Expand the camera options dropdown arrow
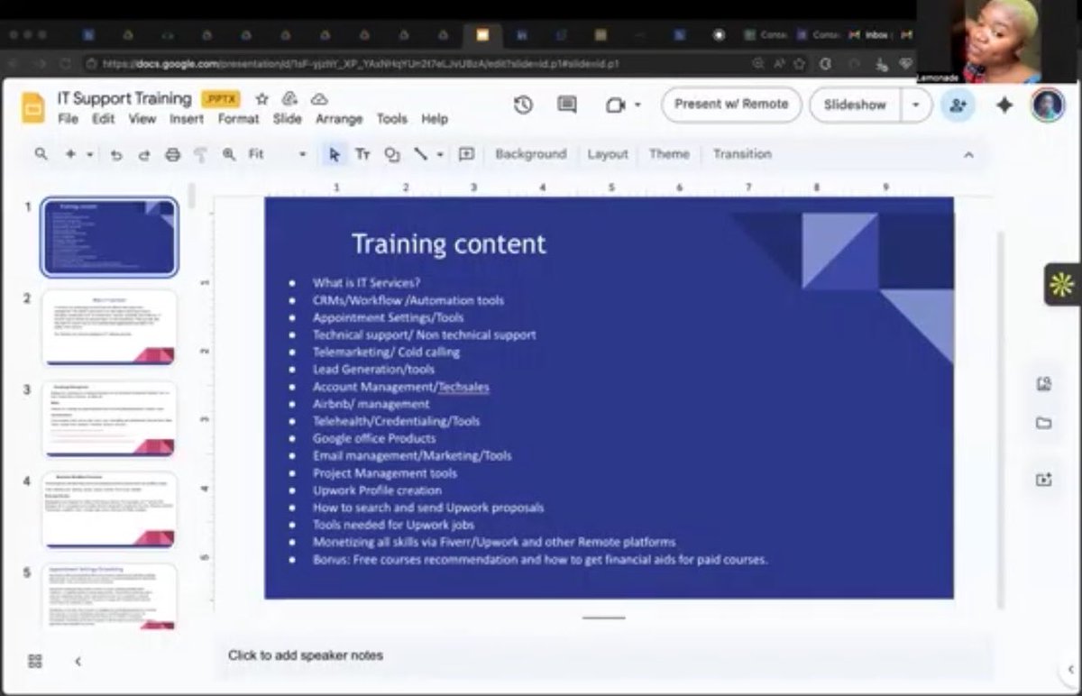1082x696 pixels. (x=637, y=105)
